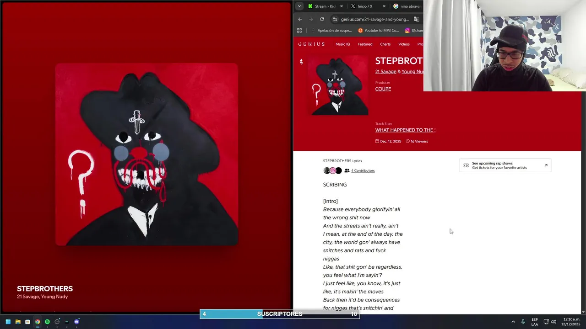586x329 pixels.
Task: Open the Featured menu
Action: (365, 44)
